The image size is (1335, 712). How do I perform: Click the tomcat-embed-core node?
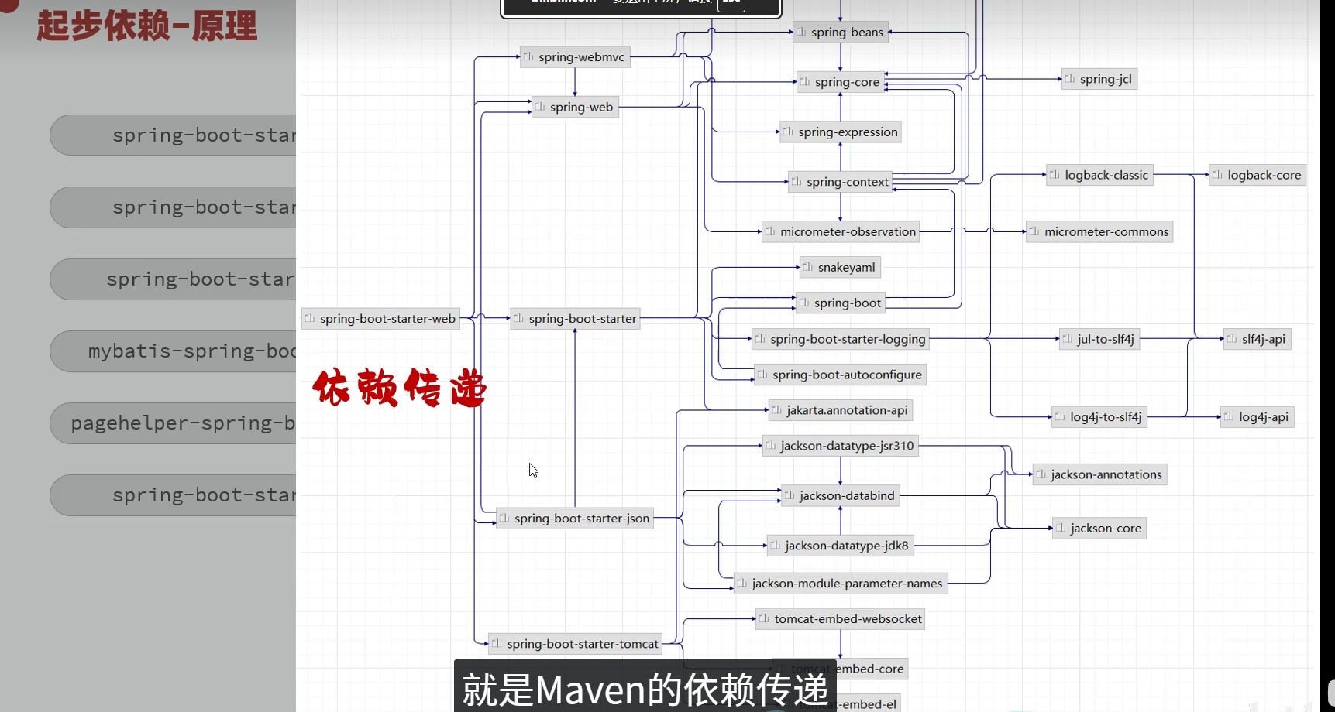click(x=841, y=669)
